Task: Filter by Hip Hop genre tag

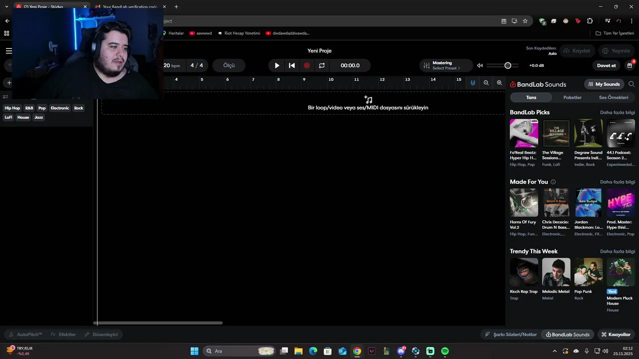Action: 12,108
